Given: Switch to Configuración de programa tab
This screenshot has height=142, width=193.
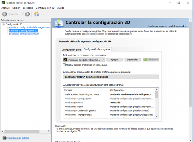Looking at the screenshot, I should tap(97, 49).
